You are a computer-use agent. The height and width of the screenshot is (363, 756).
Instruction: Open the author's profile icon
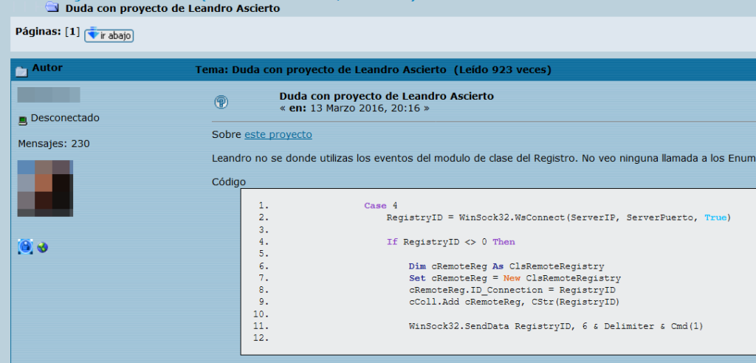(x=25, y=247)
